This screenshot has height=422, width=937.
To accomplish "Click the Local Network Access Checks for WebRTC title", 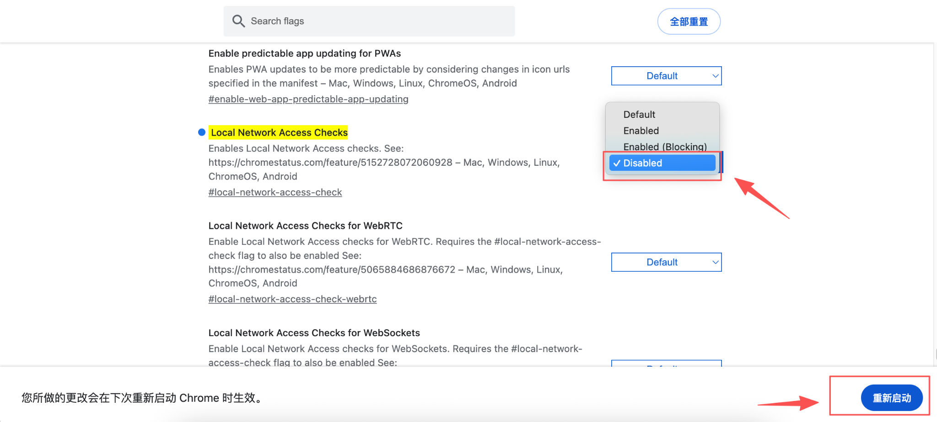I will click(x=305, y=226).
